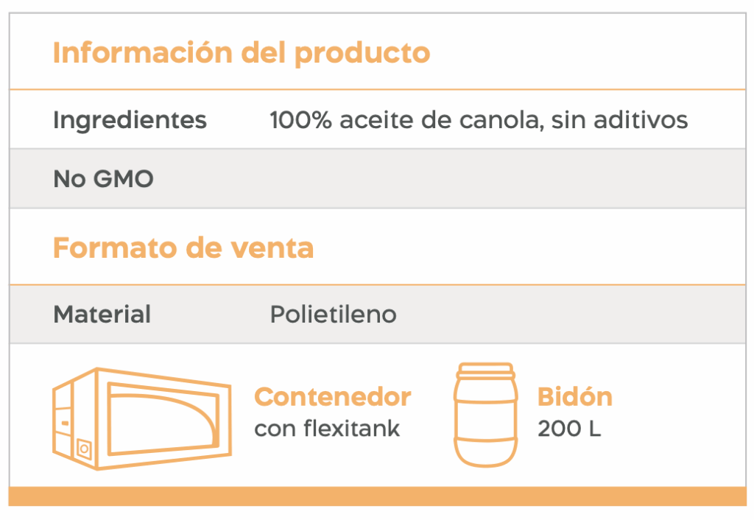Select the "Información del producto" heading

[241, 53]
